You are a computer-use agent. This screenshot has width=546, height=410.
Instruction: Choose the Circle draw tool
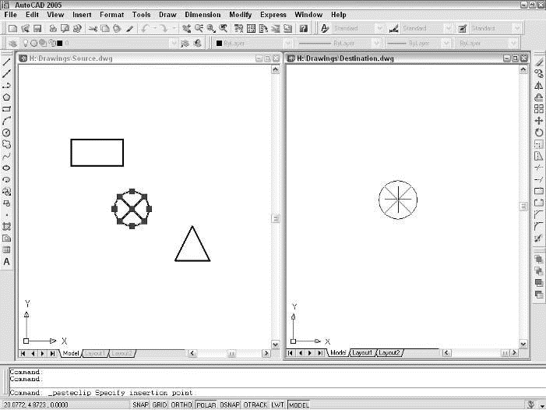tap(7, 133)
